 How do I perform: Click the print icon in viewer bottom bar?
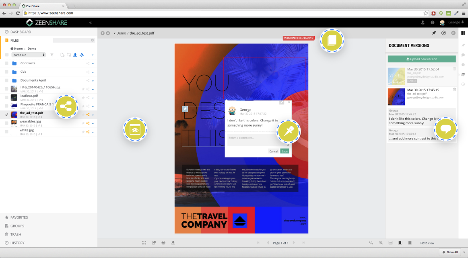[x=163, y=243]
